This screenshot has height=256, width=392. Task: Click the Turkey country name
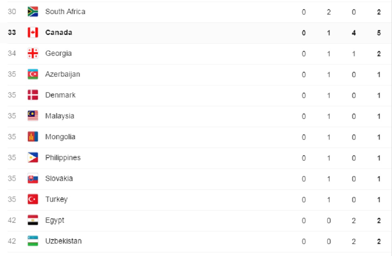[x=56, y=199]
